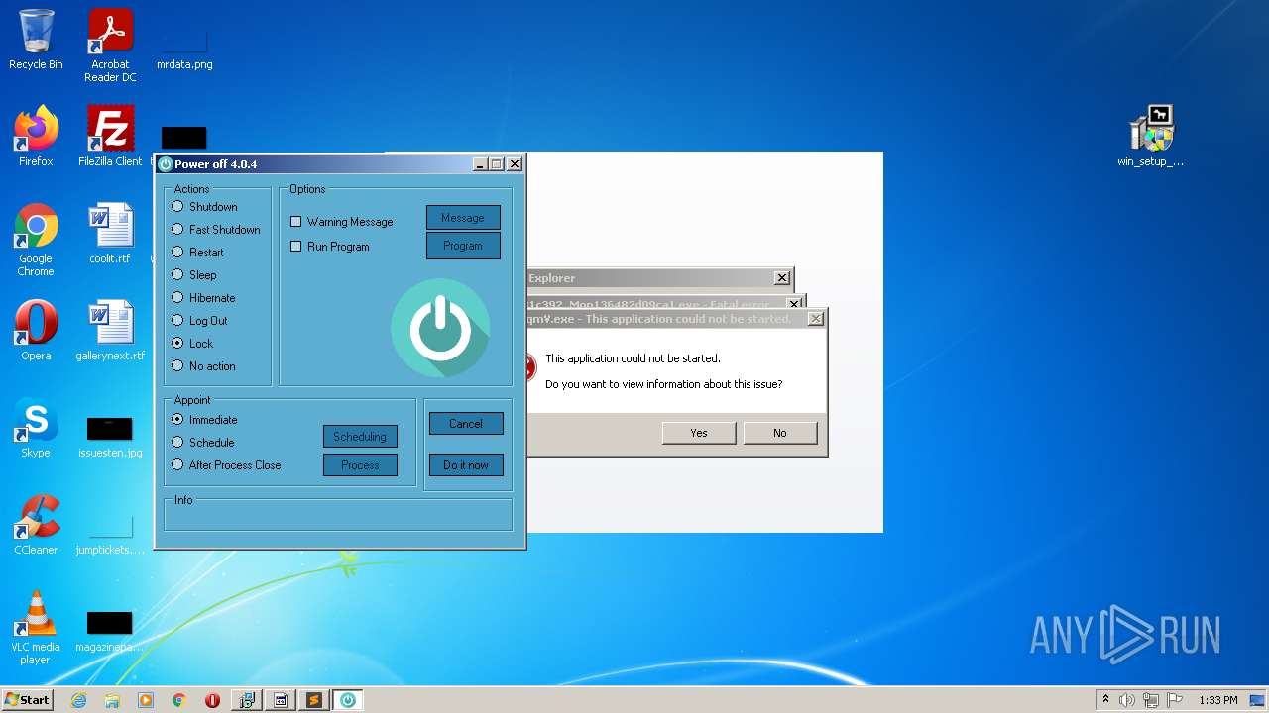Viewport: 1269px width, 713px height.
Task: Launch Skype desktop shortcut
Action: [36, 428]
